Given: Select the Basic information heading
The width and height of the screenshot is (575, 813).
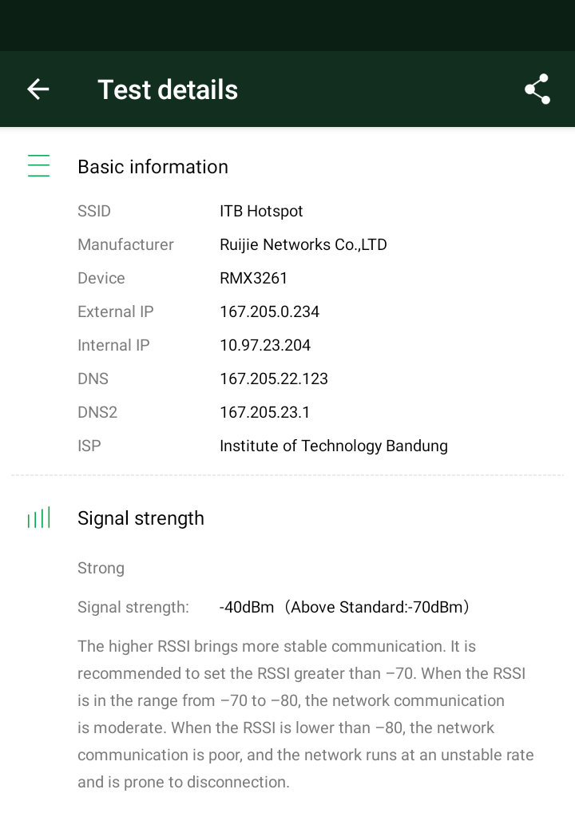Looking at the screenshot, I should point(153,167).
